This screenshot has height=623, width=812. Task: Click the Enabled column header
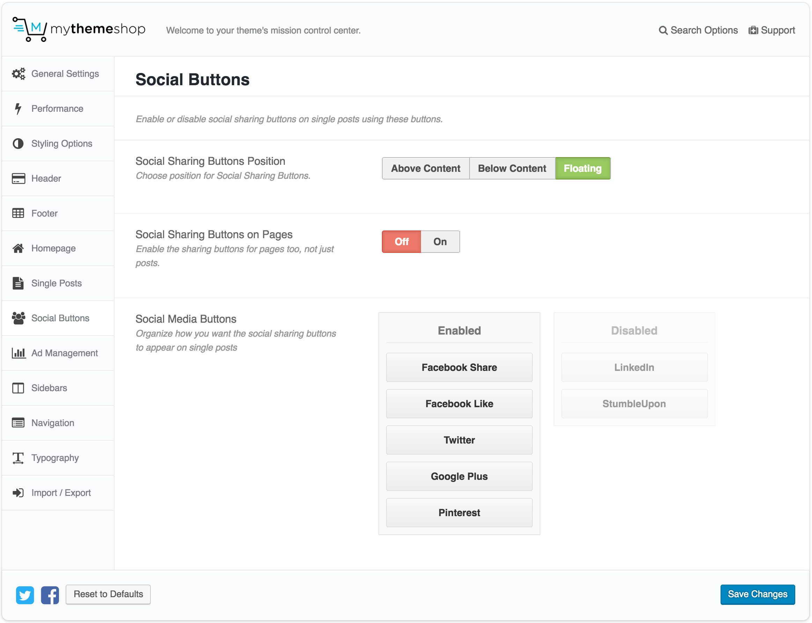point(459,331)
